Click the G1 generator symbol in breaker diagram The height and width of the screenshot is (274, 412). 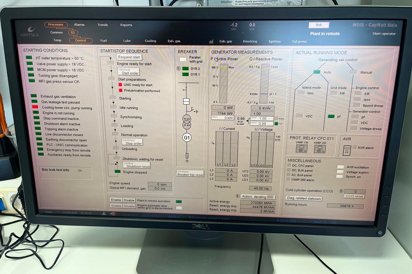[x=187, y=137]
